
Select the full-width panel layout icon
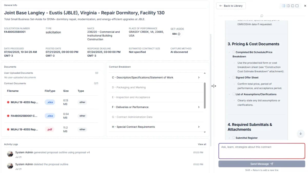[x=297, y=6]
